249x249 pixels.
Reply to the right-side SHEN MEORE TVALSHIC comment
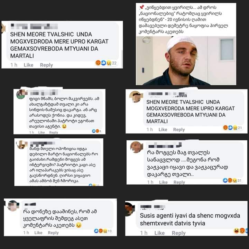click(179, 130)
